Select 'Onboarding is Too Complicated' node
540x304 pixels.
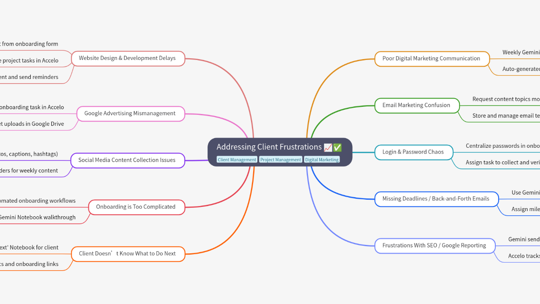tap(136, 207)
